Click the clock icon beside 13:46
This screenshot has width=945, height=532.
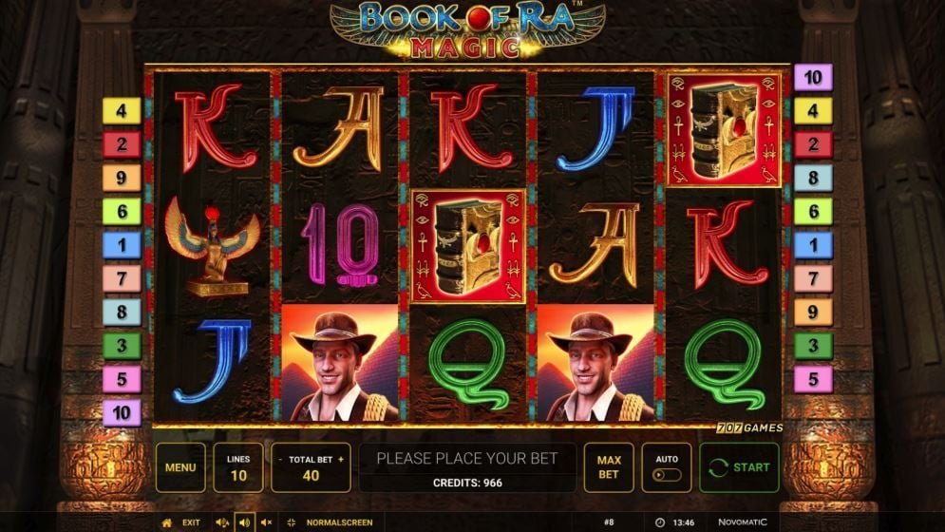(660, 522)
